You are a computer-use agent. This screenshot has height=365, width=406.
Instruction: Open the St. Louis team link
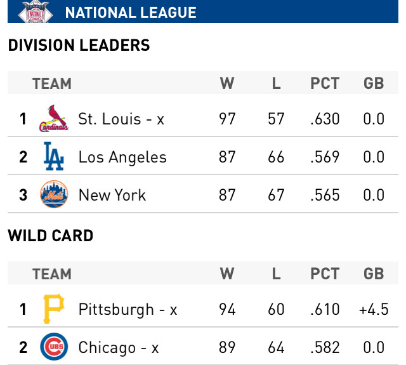[x=121, y=119]
